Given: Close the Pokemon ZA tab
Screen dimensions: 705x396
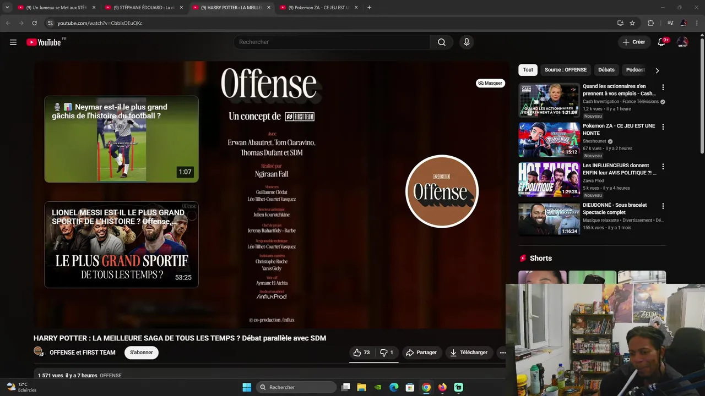Looking at the screenshot, I should pyautogui.click(x=356, y=8).
